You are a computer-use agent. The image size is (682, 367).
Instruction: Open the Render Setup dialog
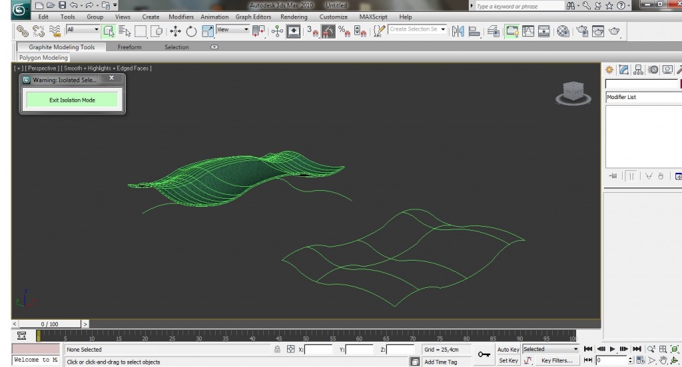coord(582,31)
